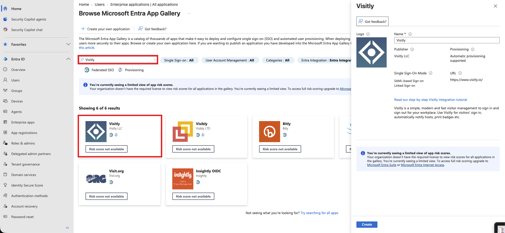The image size is (505, 233).
Task: Collapse the sidebar navigation pane
Action: click(67, 228)
